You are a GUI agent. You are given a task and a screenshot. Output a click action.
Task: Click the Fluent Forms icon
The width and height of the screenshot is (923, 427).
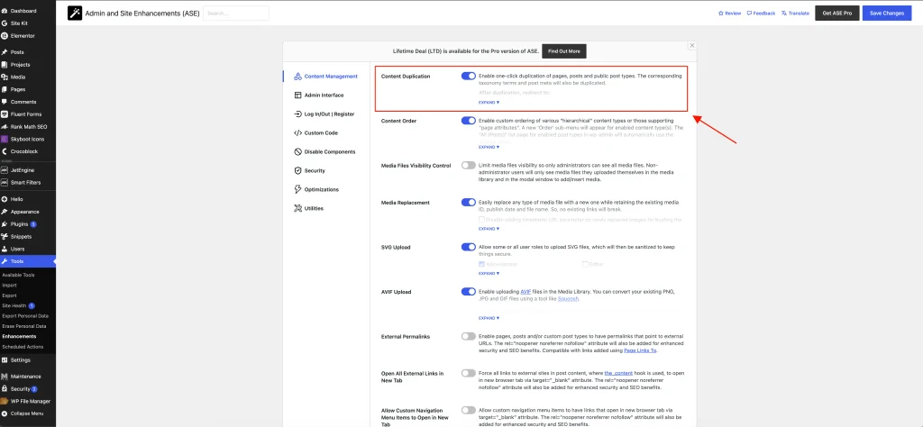pyautogui.click(x=5, y=114)
